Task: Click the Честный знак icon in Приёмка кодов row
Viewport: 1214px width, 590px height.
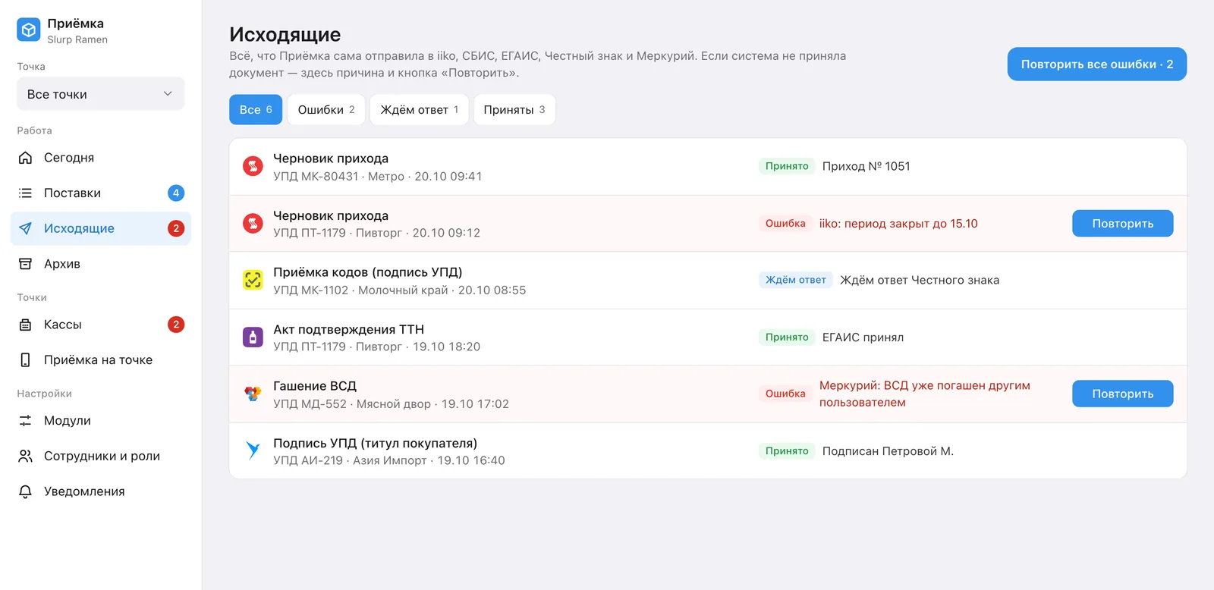Action: 253,280
